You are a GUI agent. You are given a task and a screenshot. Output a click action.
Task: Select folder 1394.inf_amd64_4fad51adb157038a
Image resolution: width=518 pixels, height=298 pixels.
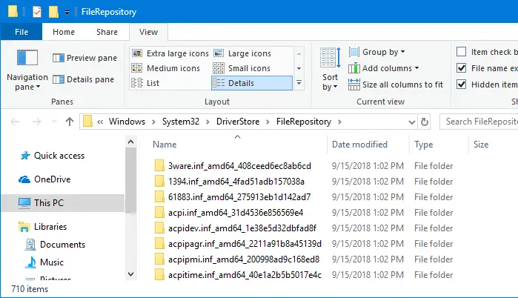(236, 182)
